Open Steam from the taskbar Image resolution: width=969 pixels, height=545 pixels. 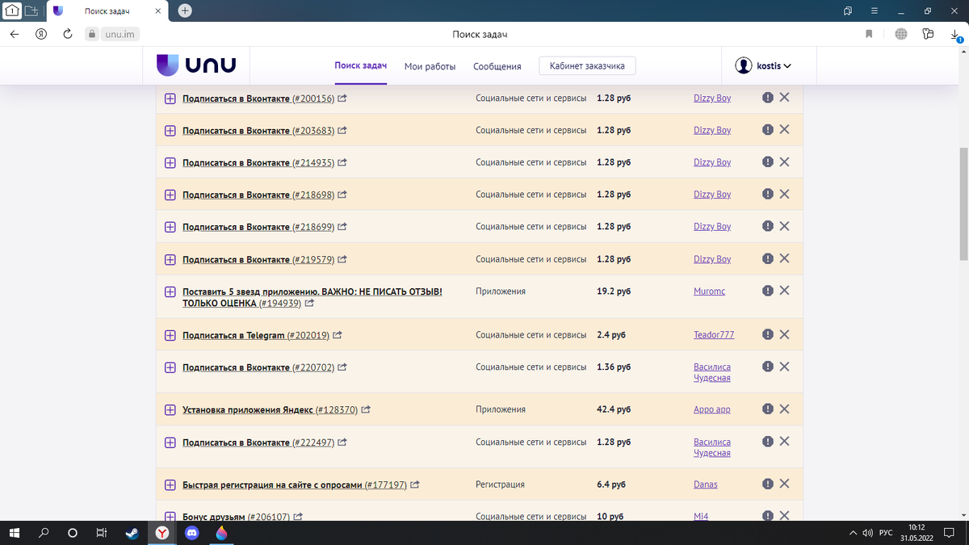pos(132,533)
